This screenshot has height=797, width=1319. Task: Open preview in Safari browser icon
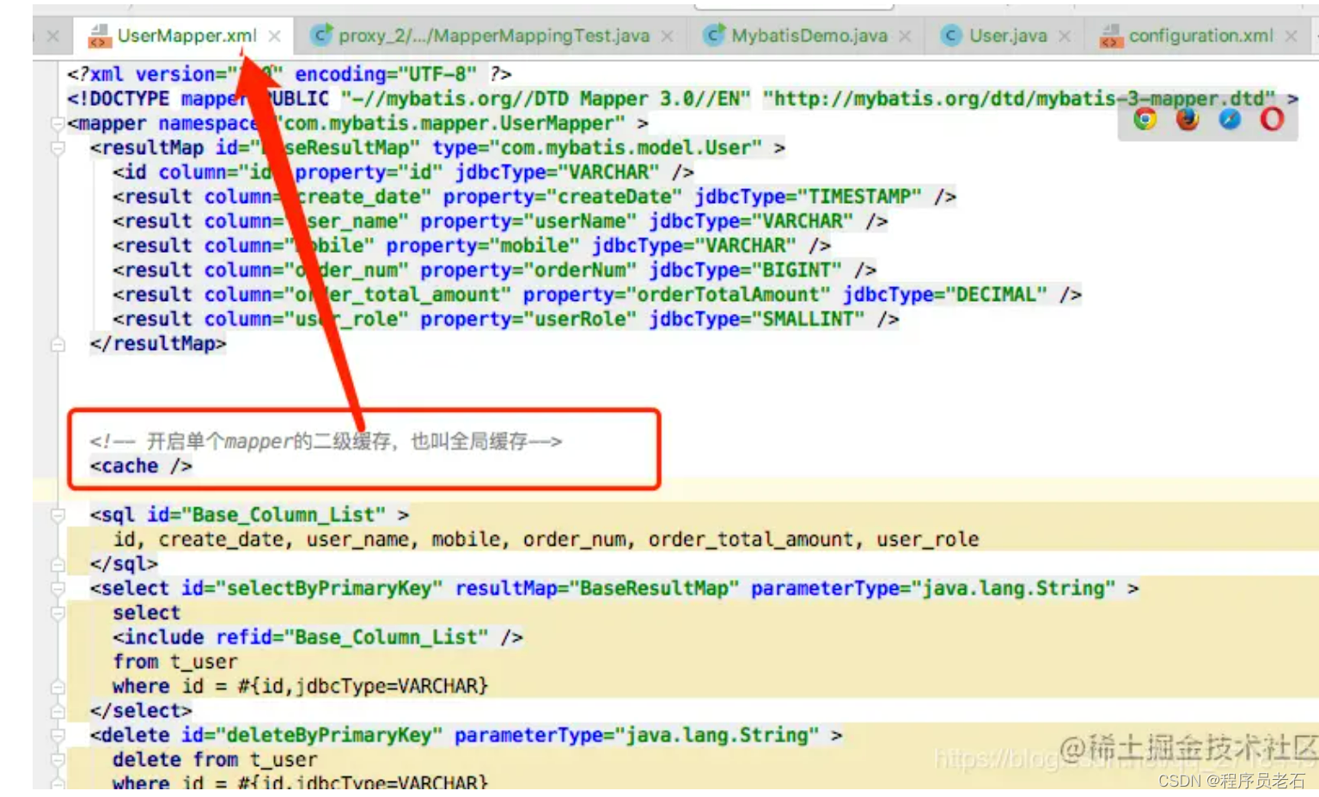1230,120
